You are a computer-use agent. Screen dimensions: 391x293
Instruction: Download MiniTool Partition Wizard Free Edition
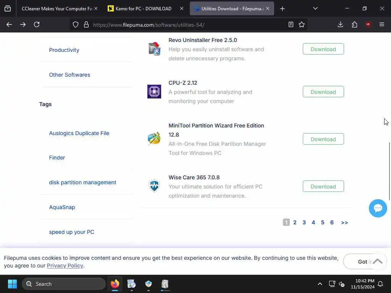point(323,139)
